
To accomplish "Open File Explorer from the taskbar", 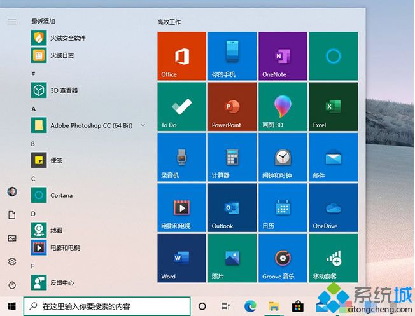I will [274, 306].
